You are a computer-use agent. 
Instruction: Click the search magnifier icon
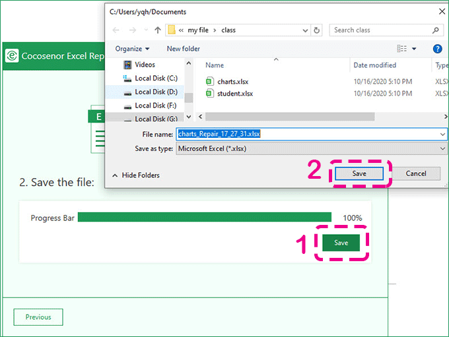(436, 30)
